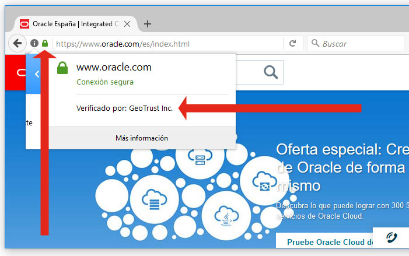The image size is (409, 256).
Task: Click the Buscar search field
Action: click(x=356, y=44)
